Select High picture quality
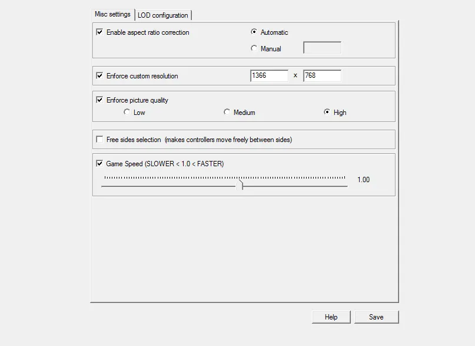Viewport: 475px width, 346px height. pos(327,112)
